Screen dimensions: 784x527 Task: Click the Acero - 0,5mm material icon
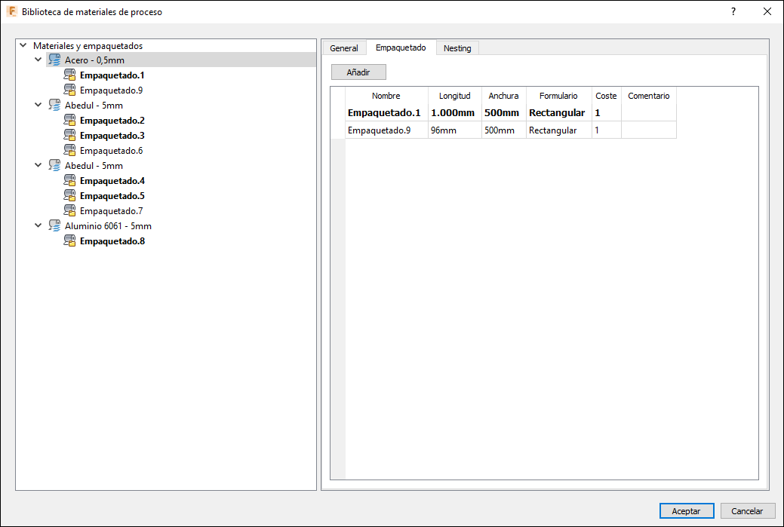coord(54,60)
